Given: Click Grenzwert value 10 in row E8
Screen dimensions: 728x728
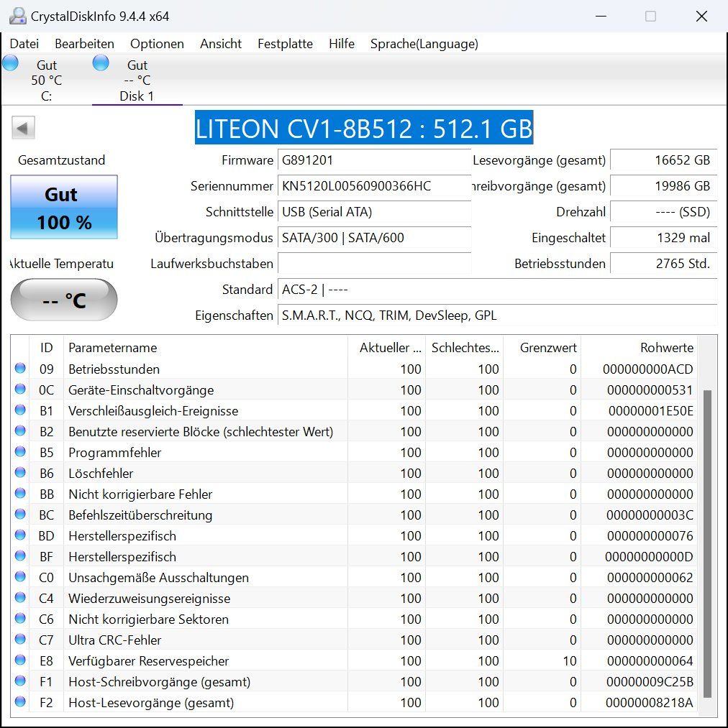Looking at the screenshot, I should [x=570, y=660].
